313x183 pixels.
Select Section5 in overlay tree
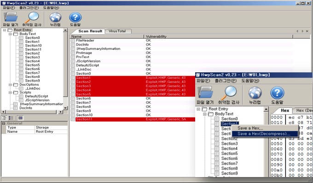[x=229, y=153]
